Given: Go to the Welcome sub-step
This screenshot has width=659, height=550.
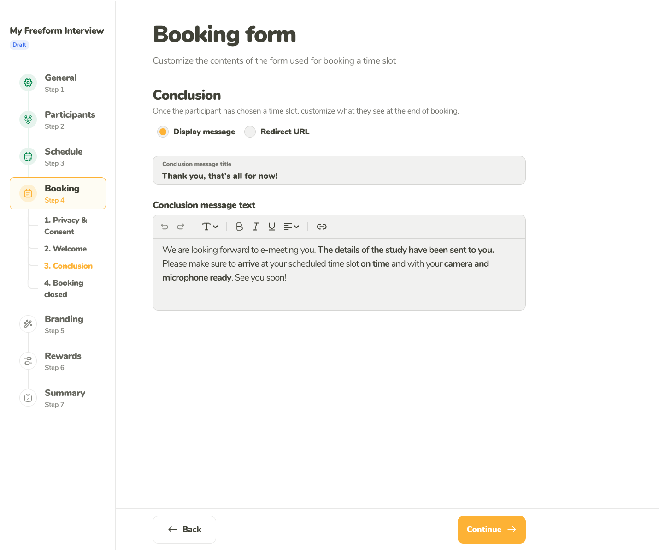Looking at the screenshot, I should click(65, 249).
